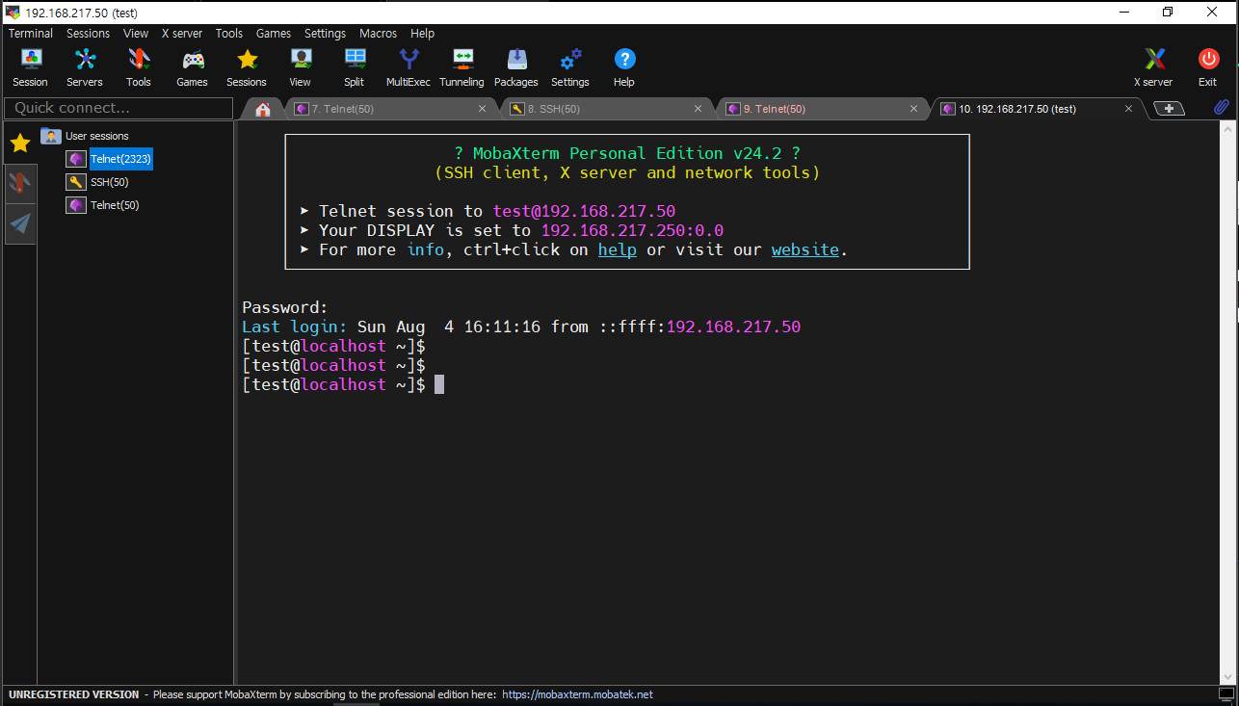Image resolution: width=1239 pixels, height=706 pixels.
Task: Open the mobaxterm.mobatek.net subscription link
Action: pos(577,694)
